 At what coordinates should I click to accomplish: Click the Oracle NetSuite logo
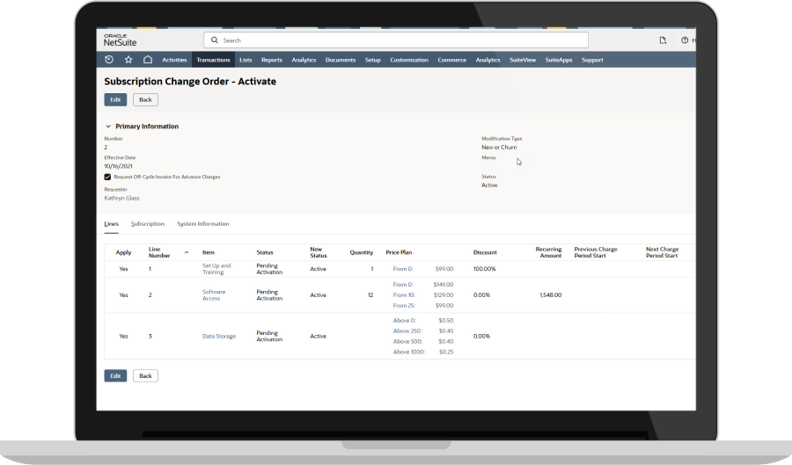click(120, 40)
